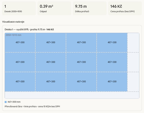
Task: Click the 'Desek 2050×1010' summary card
Action: 19,8
